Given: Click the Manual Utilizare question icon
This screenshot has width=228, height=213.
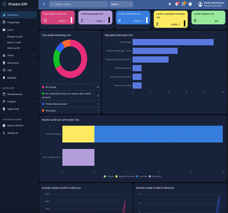Looking at the screenshot, I should click(4, 125).
